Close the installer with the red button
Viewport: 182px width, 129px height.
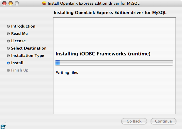(x=4, y=3)
